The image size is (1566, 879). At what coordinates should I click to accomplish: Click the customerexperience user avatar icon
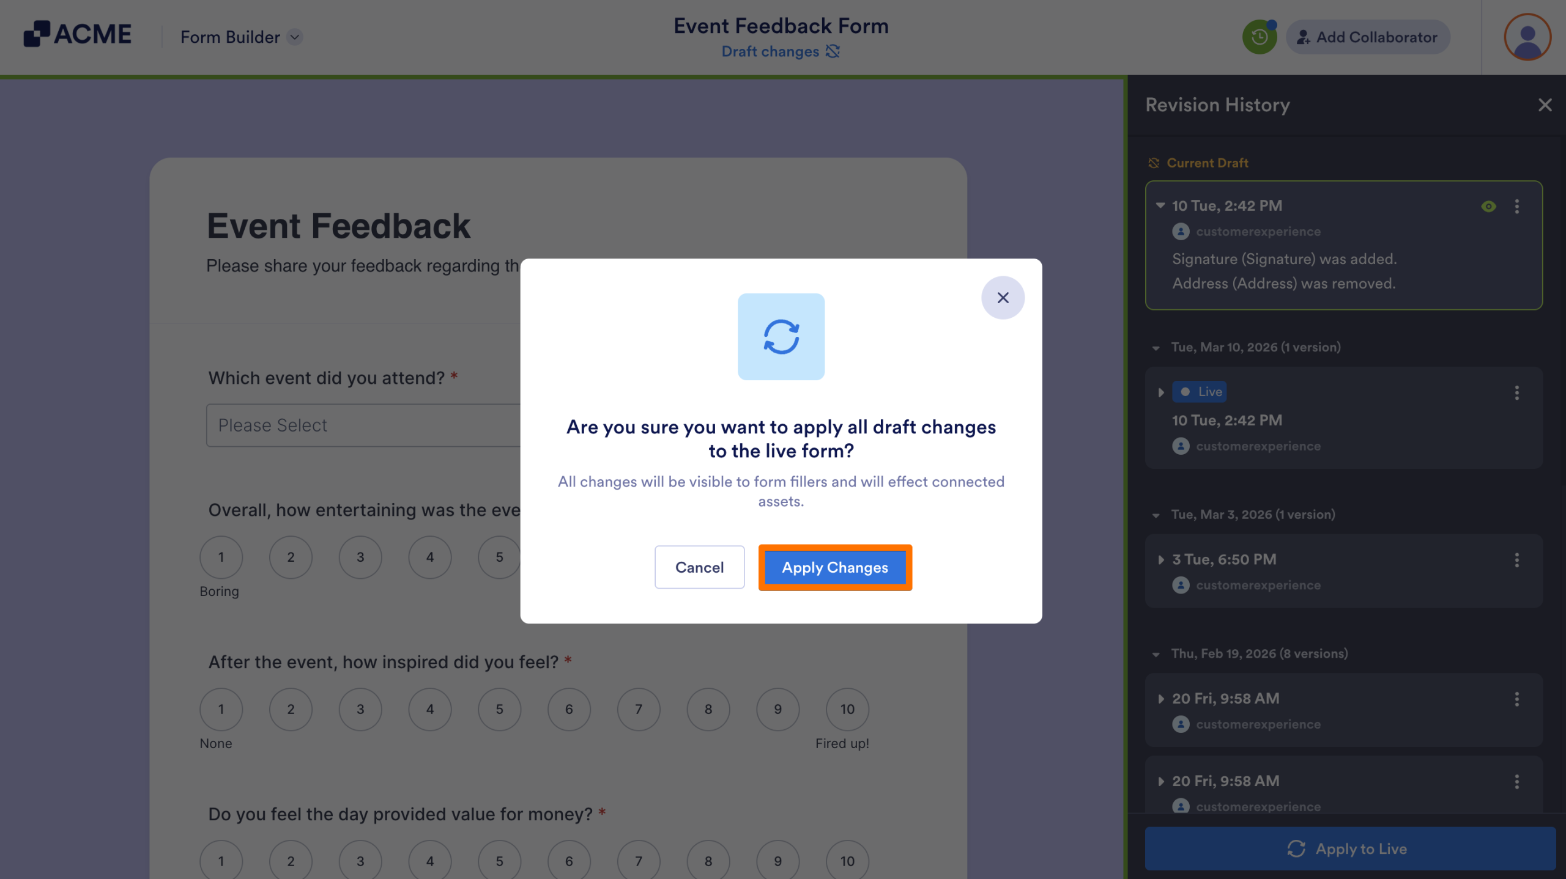(1181, 231)
